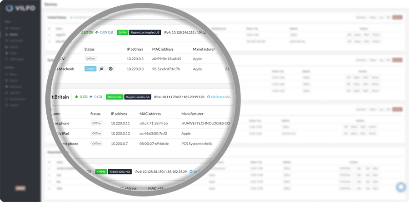Image resolution: width=409 pixels, height=202 pixels.
Task: Click the Region: Los Angeles, US label
Action: [145, 32]
